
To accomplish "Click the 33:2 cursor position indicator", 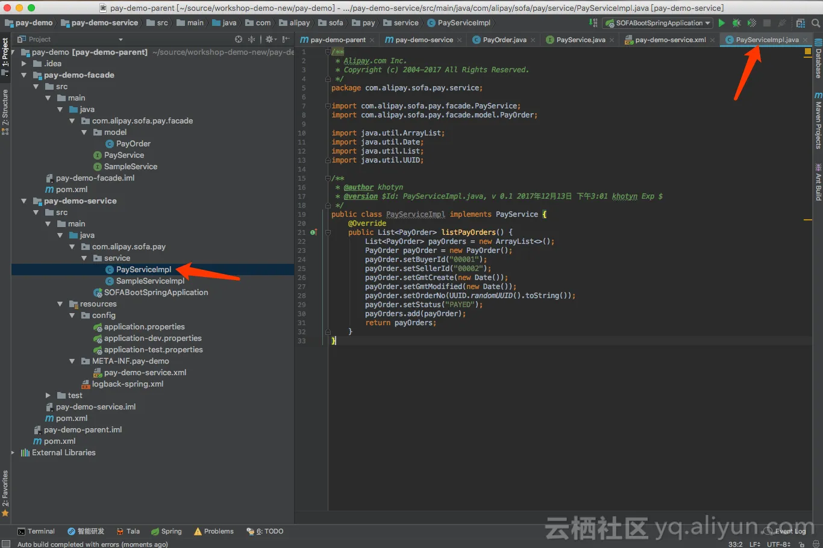I will click(x=735, y=544).
